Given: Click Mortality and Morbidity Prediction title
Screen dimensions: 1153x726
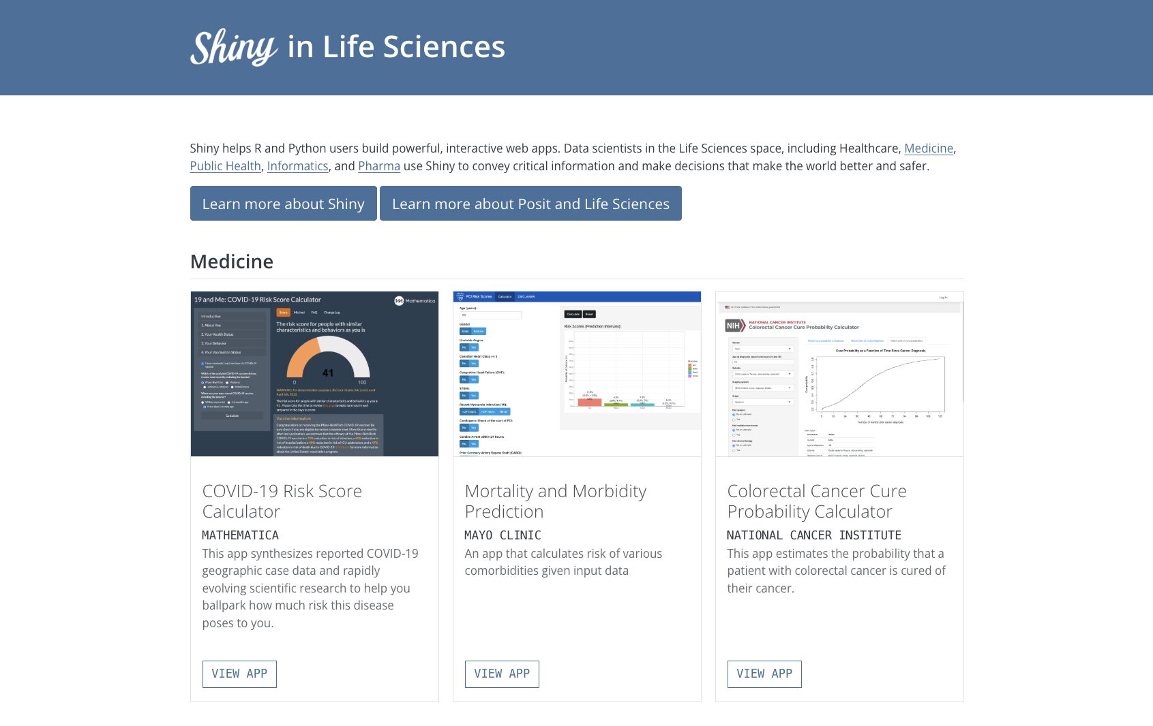Looking at the screenshot, I should coord(556,501).
